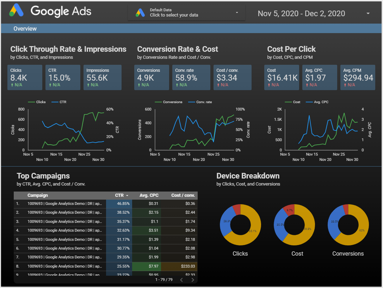Screen dimensions: 383x288
Task: Select the Overview tab
Action: [25, 29]
